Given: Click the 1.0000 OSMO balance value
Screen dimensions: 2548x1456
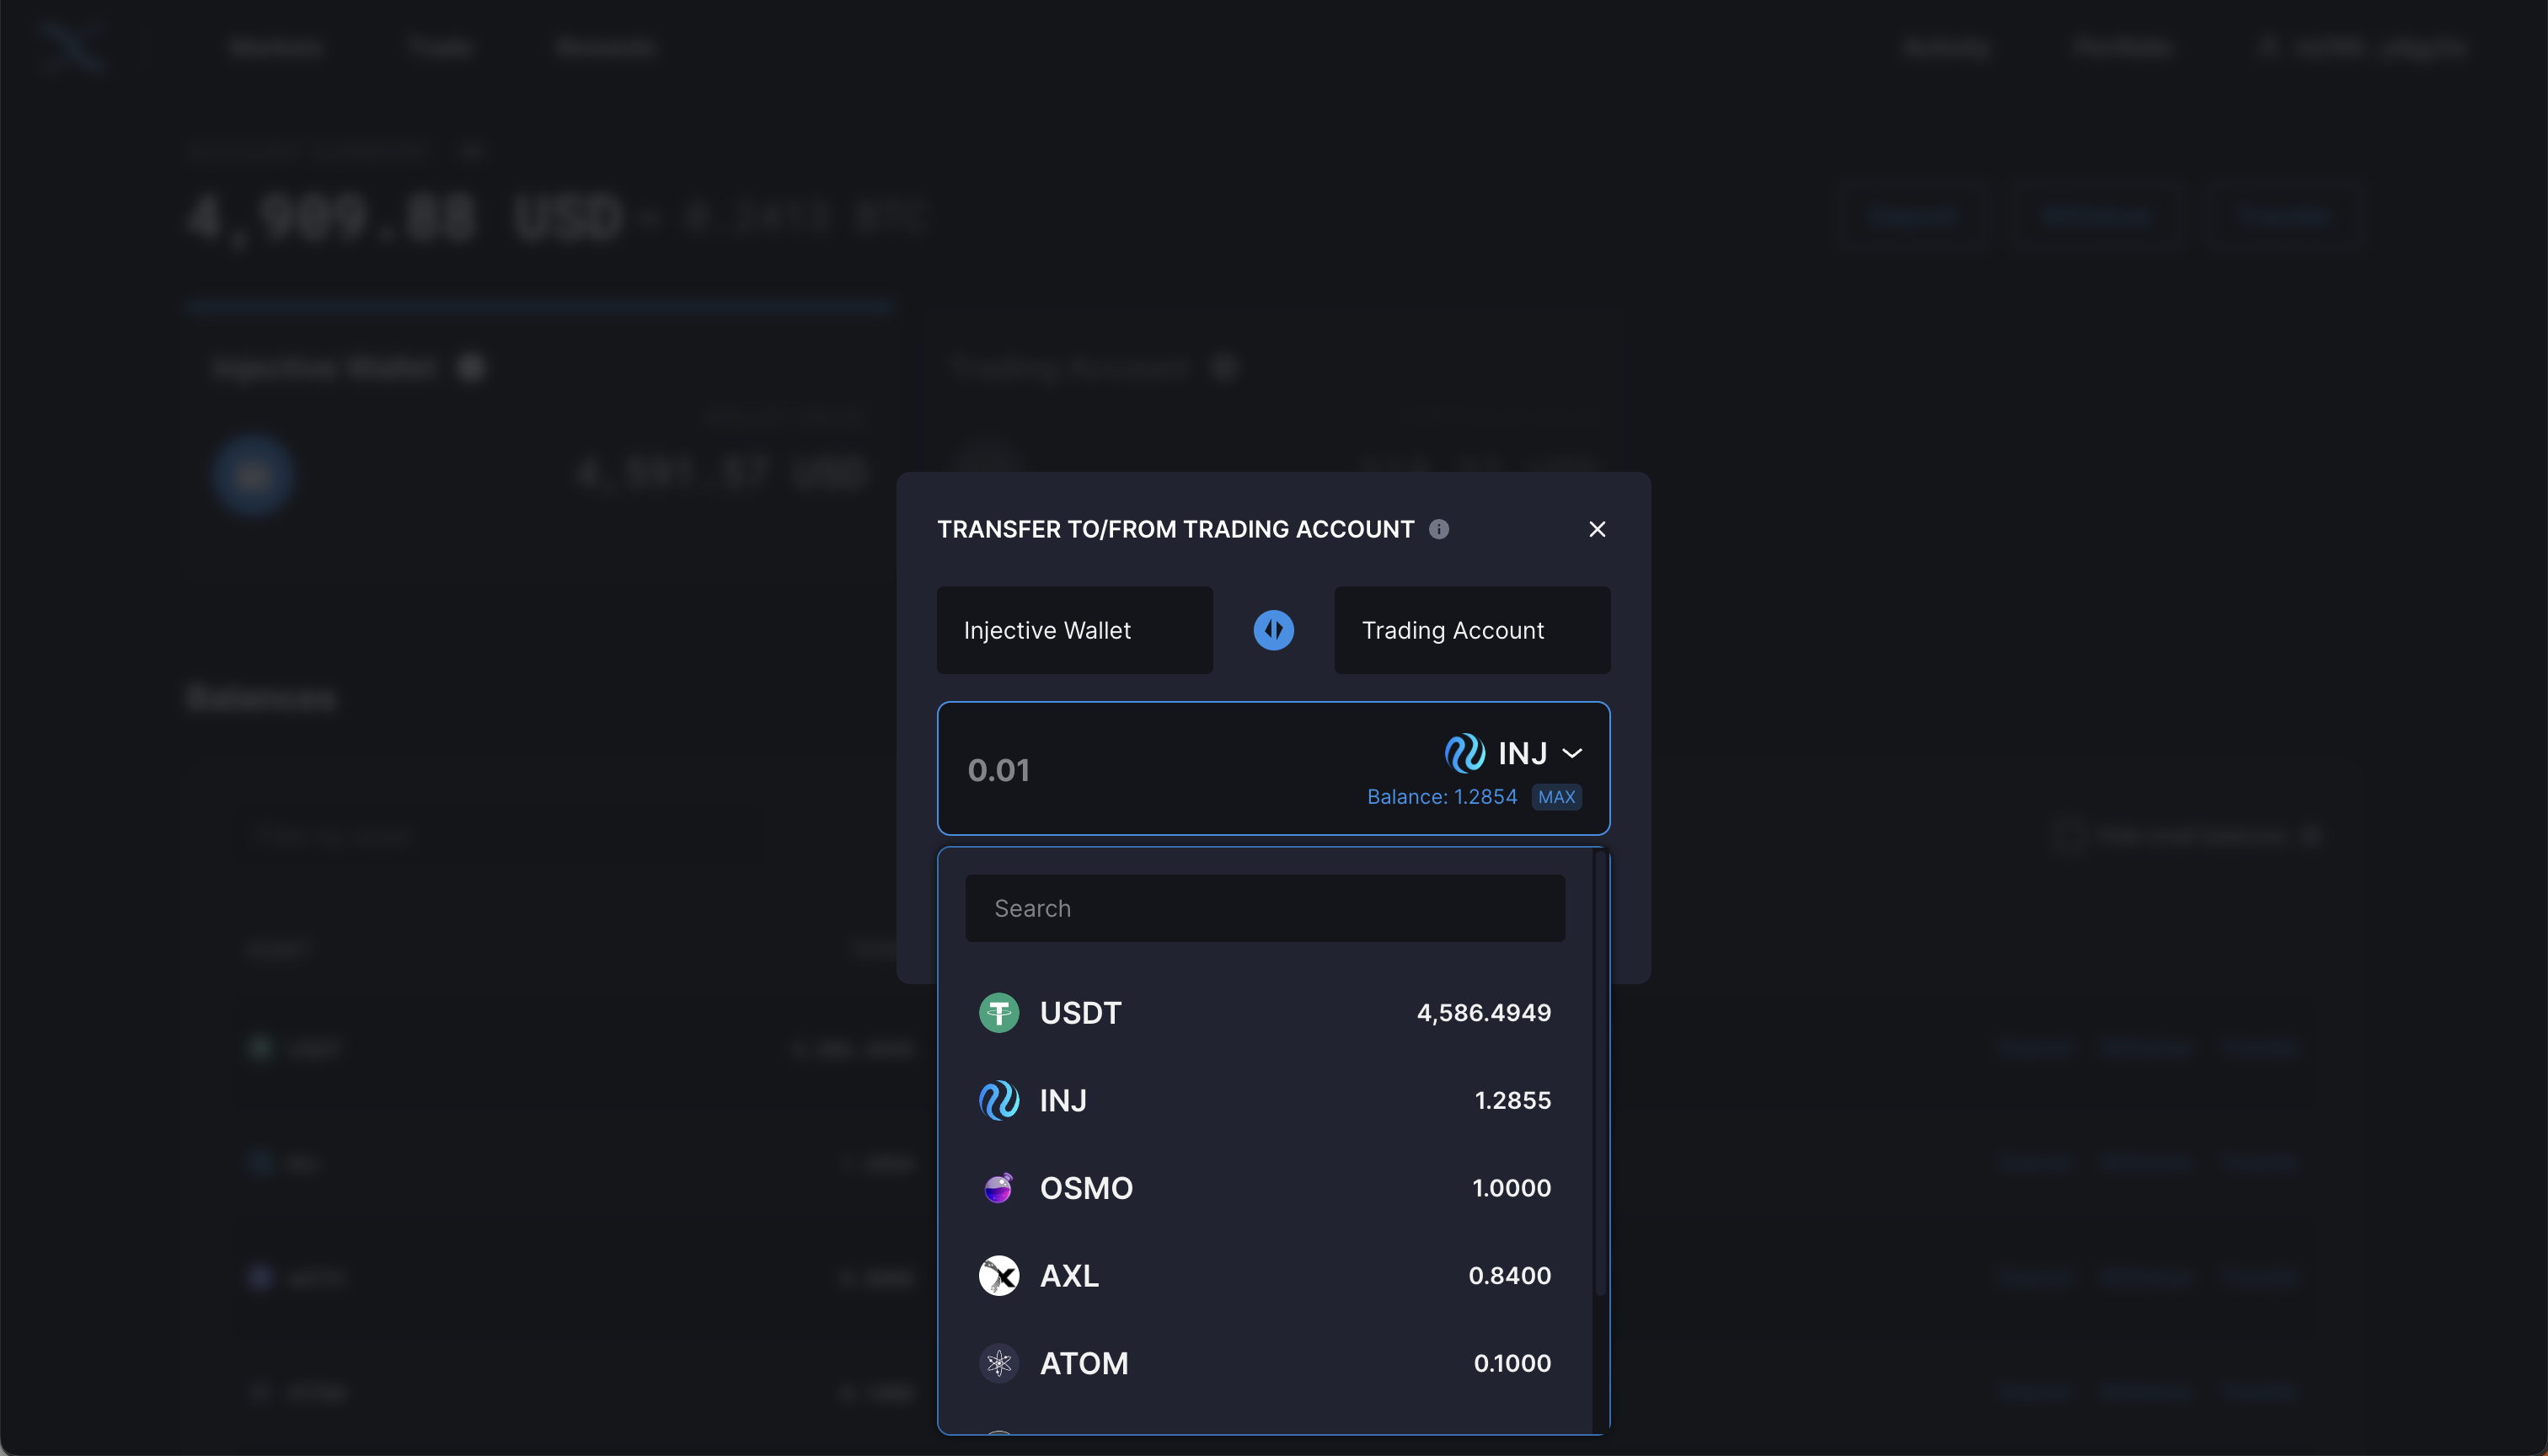Looking at the screenshot, I should pos(1511,1188).
